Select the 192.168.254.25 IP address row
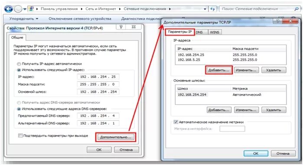Viewport: 303px width, 165px height. point(231,55)
